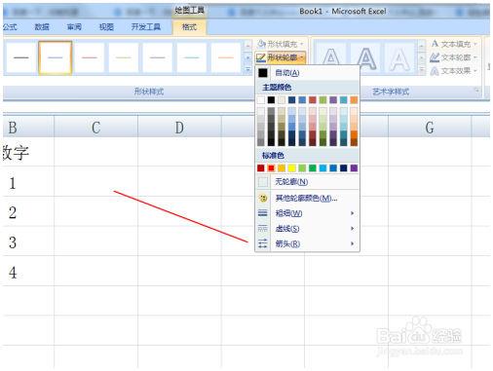Click the text effects (文本效果) icon

pos(435,71)
